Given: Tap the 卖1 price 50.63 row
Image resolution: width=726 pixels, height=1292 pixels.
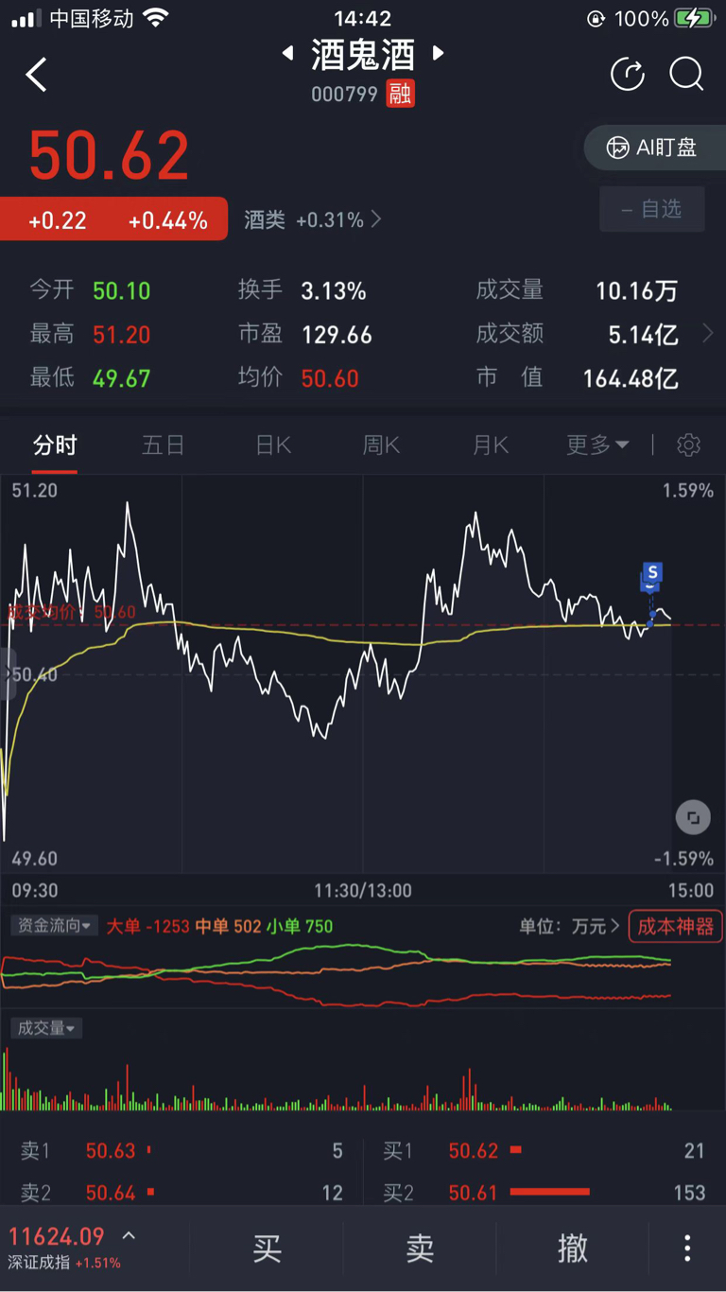Looking at the screenshot, I should click(x=181, y=1151).
